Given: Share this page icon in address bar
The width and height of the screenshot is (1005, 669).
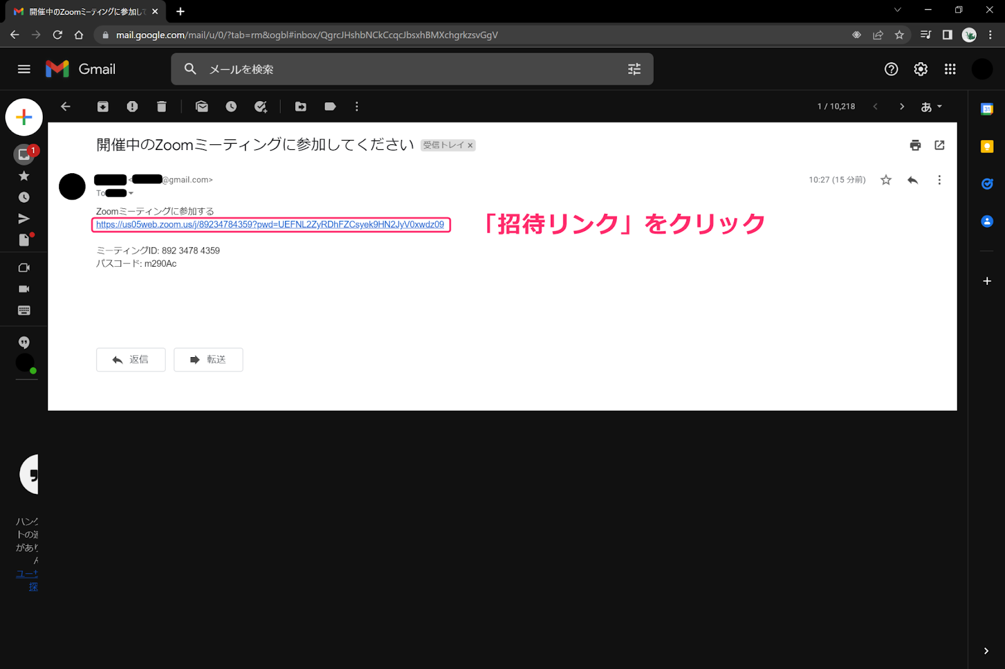Looking at the screenshot, I should point(877,35).
